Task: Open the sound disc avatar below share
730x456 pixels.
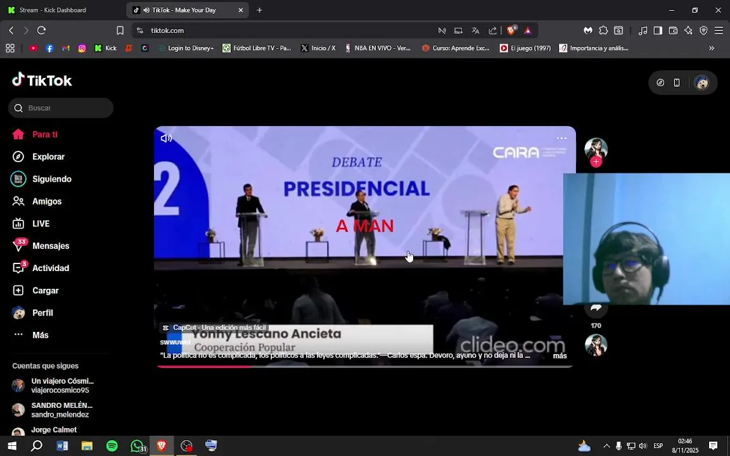Action: click(x=596, y=345)
